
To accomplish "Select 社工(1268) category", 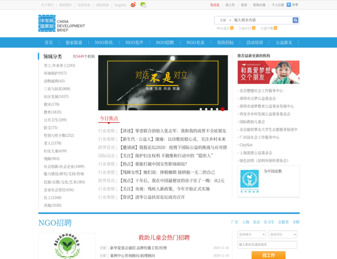I will click(x=53, y=197).
